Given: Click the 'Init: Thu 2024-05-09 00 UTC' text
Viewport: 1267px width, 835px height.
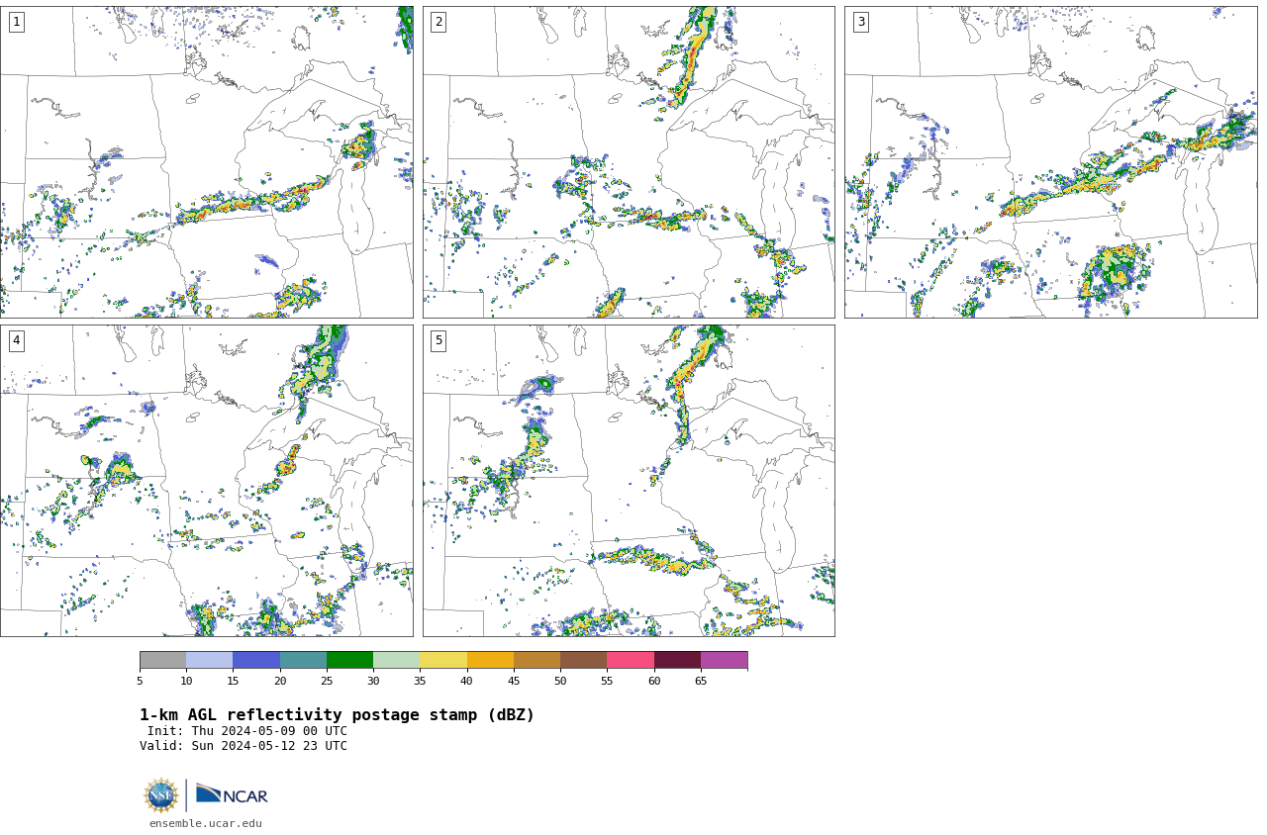Looking at the screenshot, I should click(247, 731).
